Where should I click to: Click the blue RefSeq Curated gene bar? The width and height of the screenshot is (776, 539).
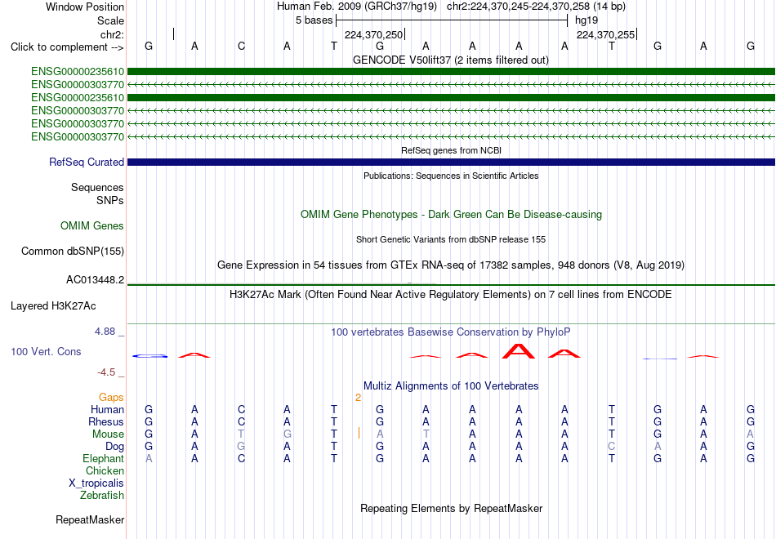click(x=451, y=162)
